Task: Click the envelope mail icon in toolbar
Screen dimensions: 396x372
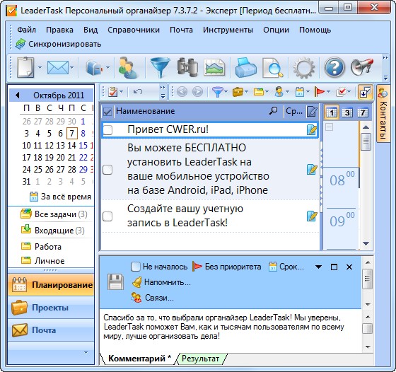Action: click(x=58, y=67)
